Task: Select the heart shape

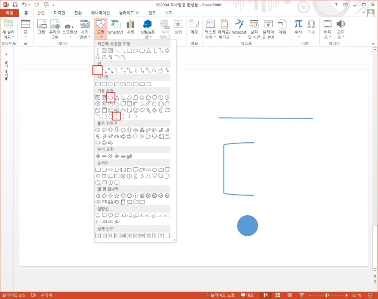Action: coord(142,110)
